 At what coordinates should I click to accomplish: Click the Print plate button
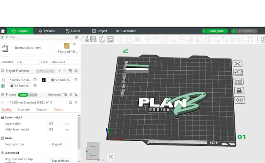246,31
